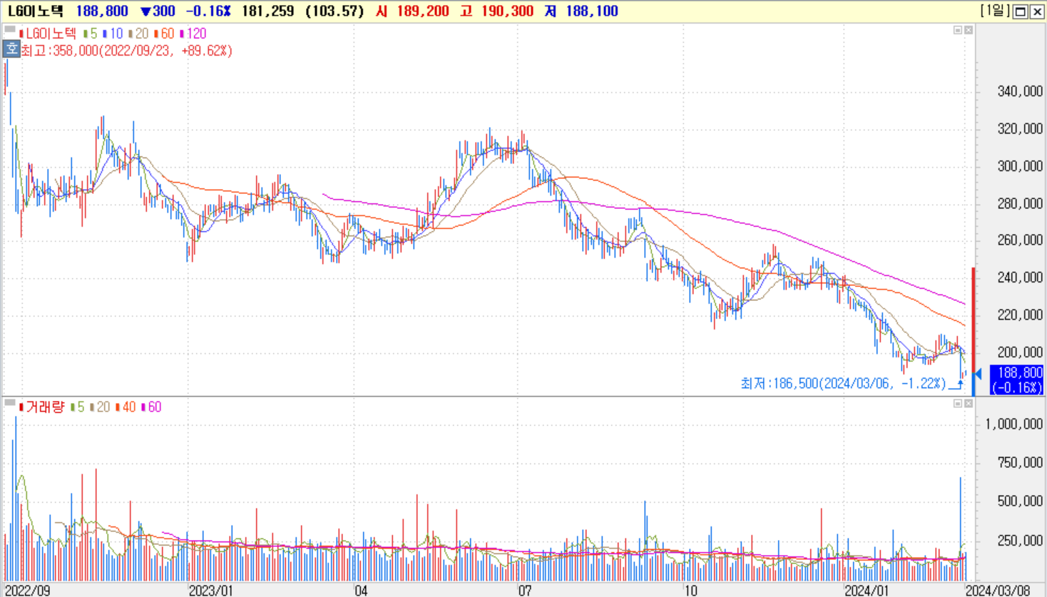This screenshot has width=1047, height=597.
Task: Select the 20-day moving average legend in the price pane
Action: pyautogui.click(x=138, y=34)
